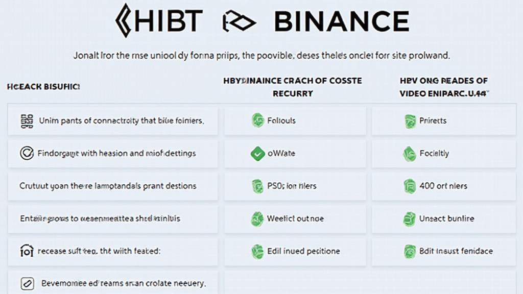
Task: Select the 'HBYDINAINCE CRACH OF COSSTE RECURRY' header
Action: (292, 87)
